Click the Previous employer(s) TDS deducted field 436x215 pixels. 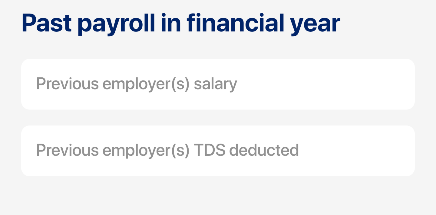click(218, 151)
